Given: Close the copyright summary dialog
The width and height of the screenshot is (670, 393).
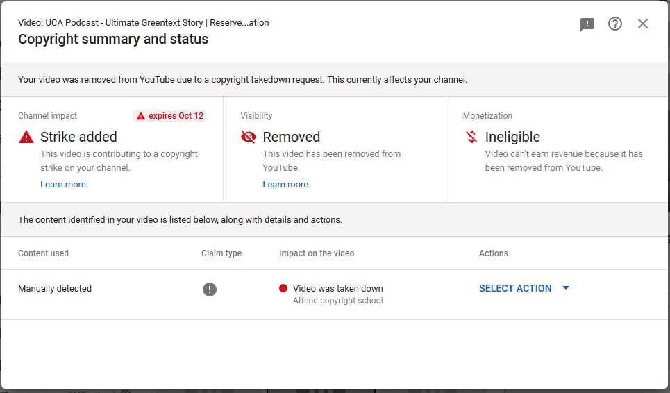Looking at the screenshot, I should tap(643, 24).
